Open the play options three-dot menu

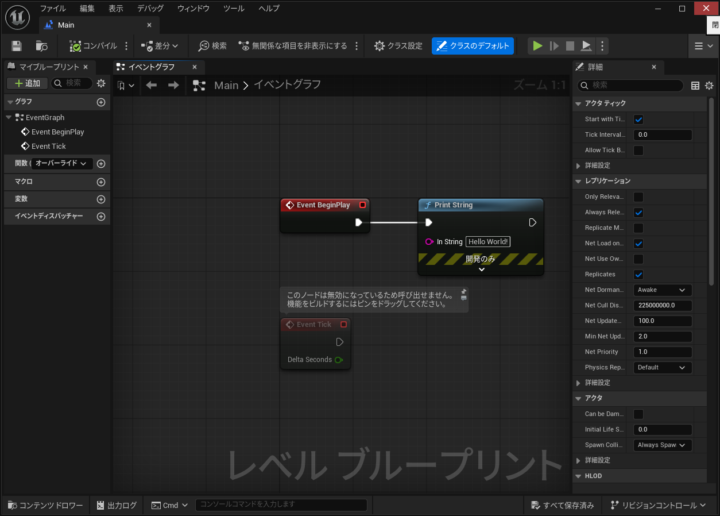pyautogui.click(x=602, y=46)
